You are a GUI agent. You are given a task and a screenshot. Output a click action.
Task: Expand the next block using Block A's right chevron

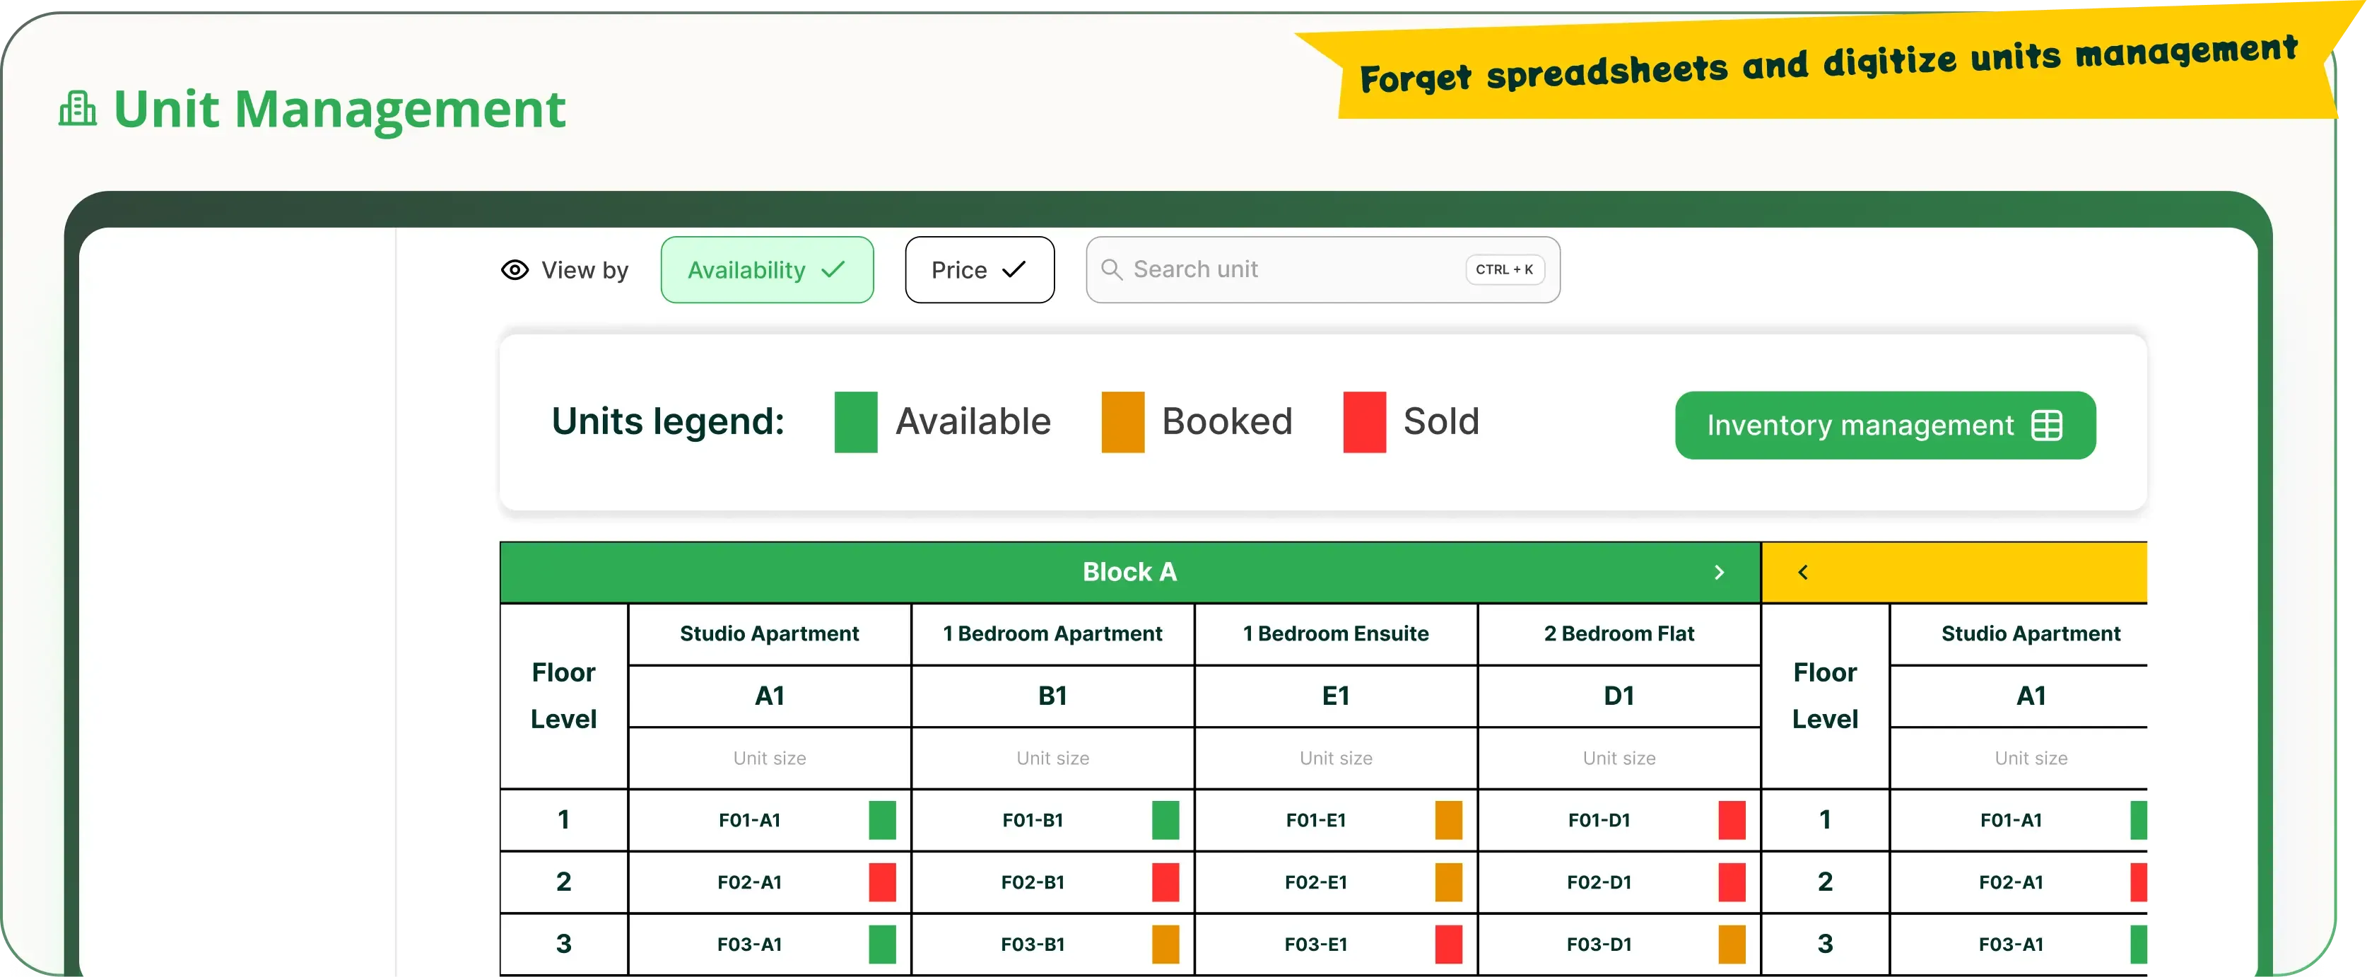(1719, 572)
